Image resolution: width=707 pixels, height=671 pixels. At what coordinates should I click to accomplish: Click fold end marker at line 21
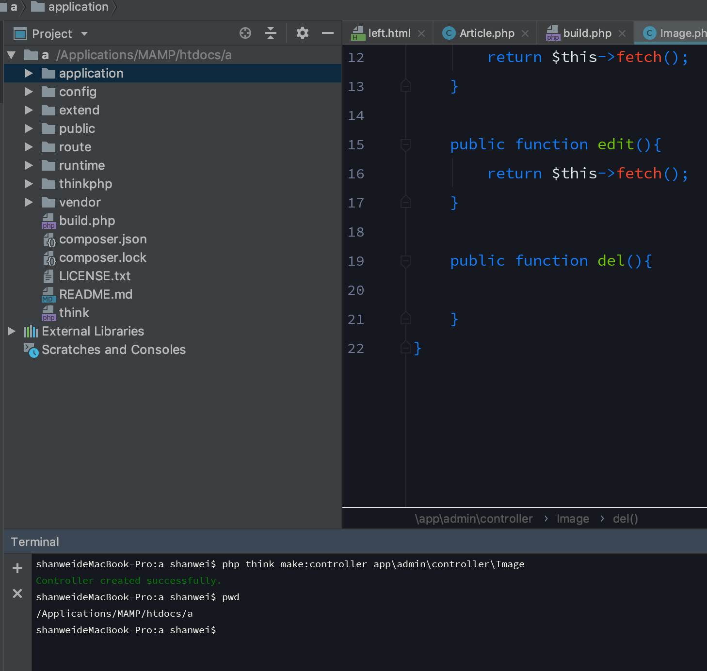pos(406,319)
